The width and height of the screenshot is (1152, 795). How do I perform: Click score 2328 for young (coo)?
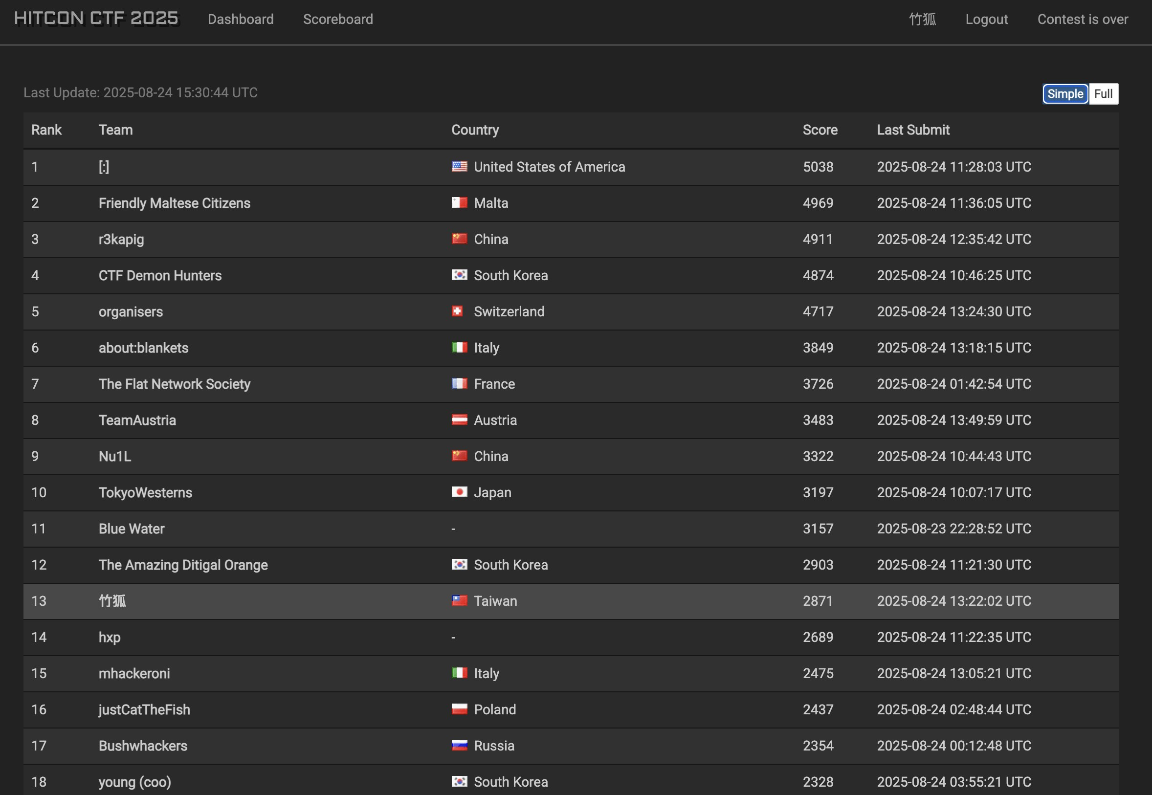click(818, 782)
